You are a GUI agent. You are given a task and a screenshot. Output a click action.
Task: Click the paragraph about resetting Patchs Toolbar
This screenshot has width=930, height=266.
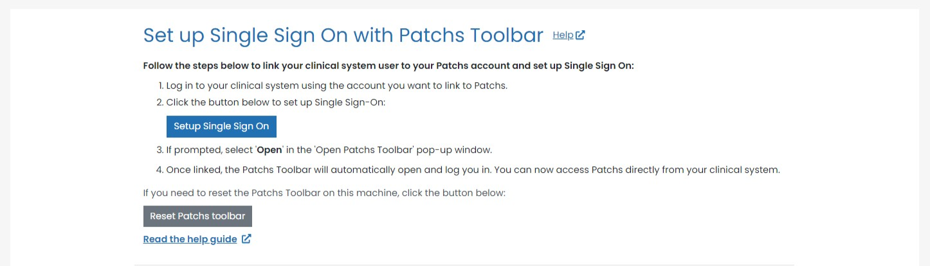coord(325,193)
